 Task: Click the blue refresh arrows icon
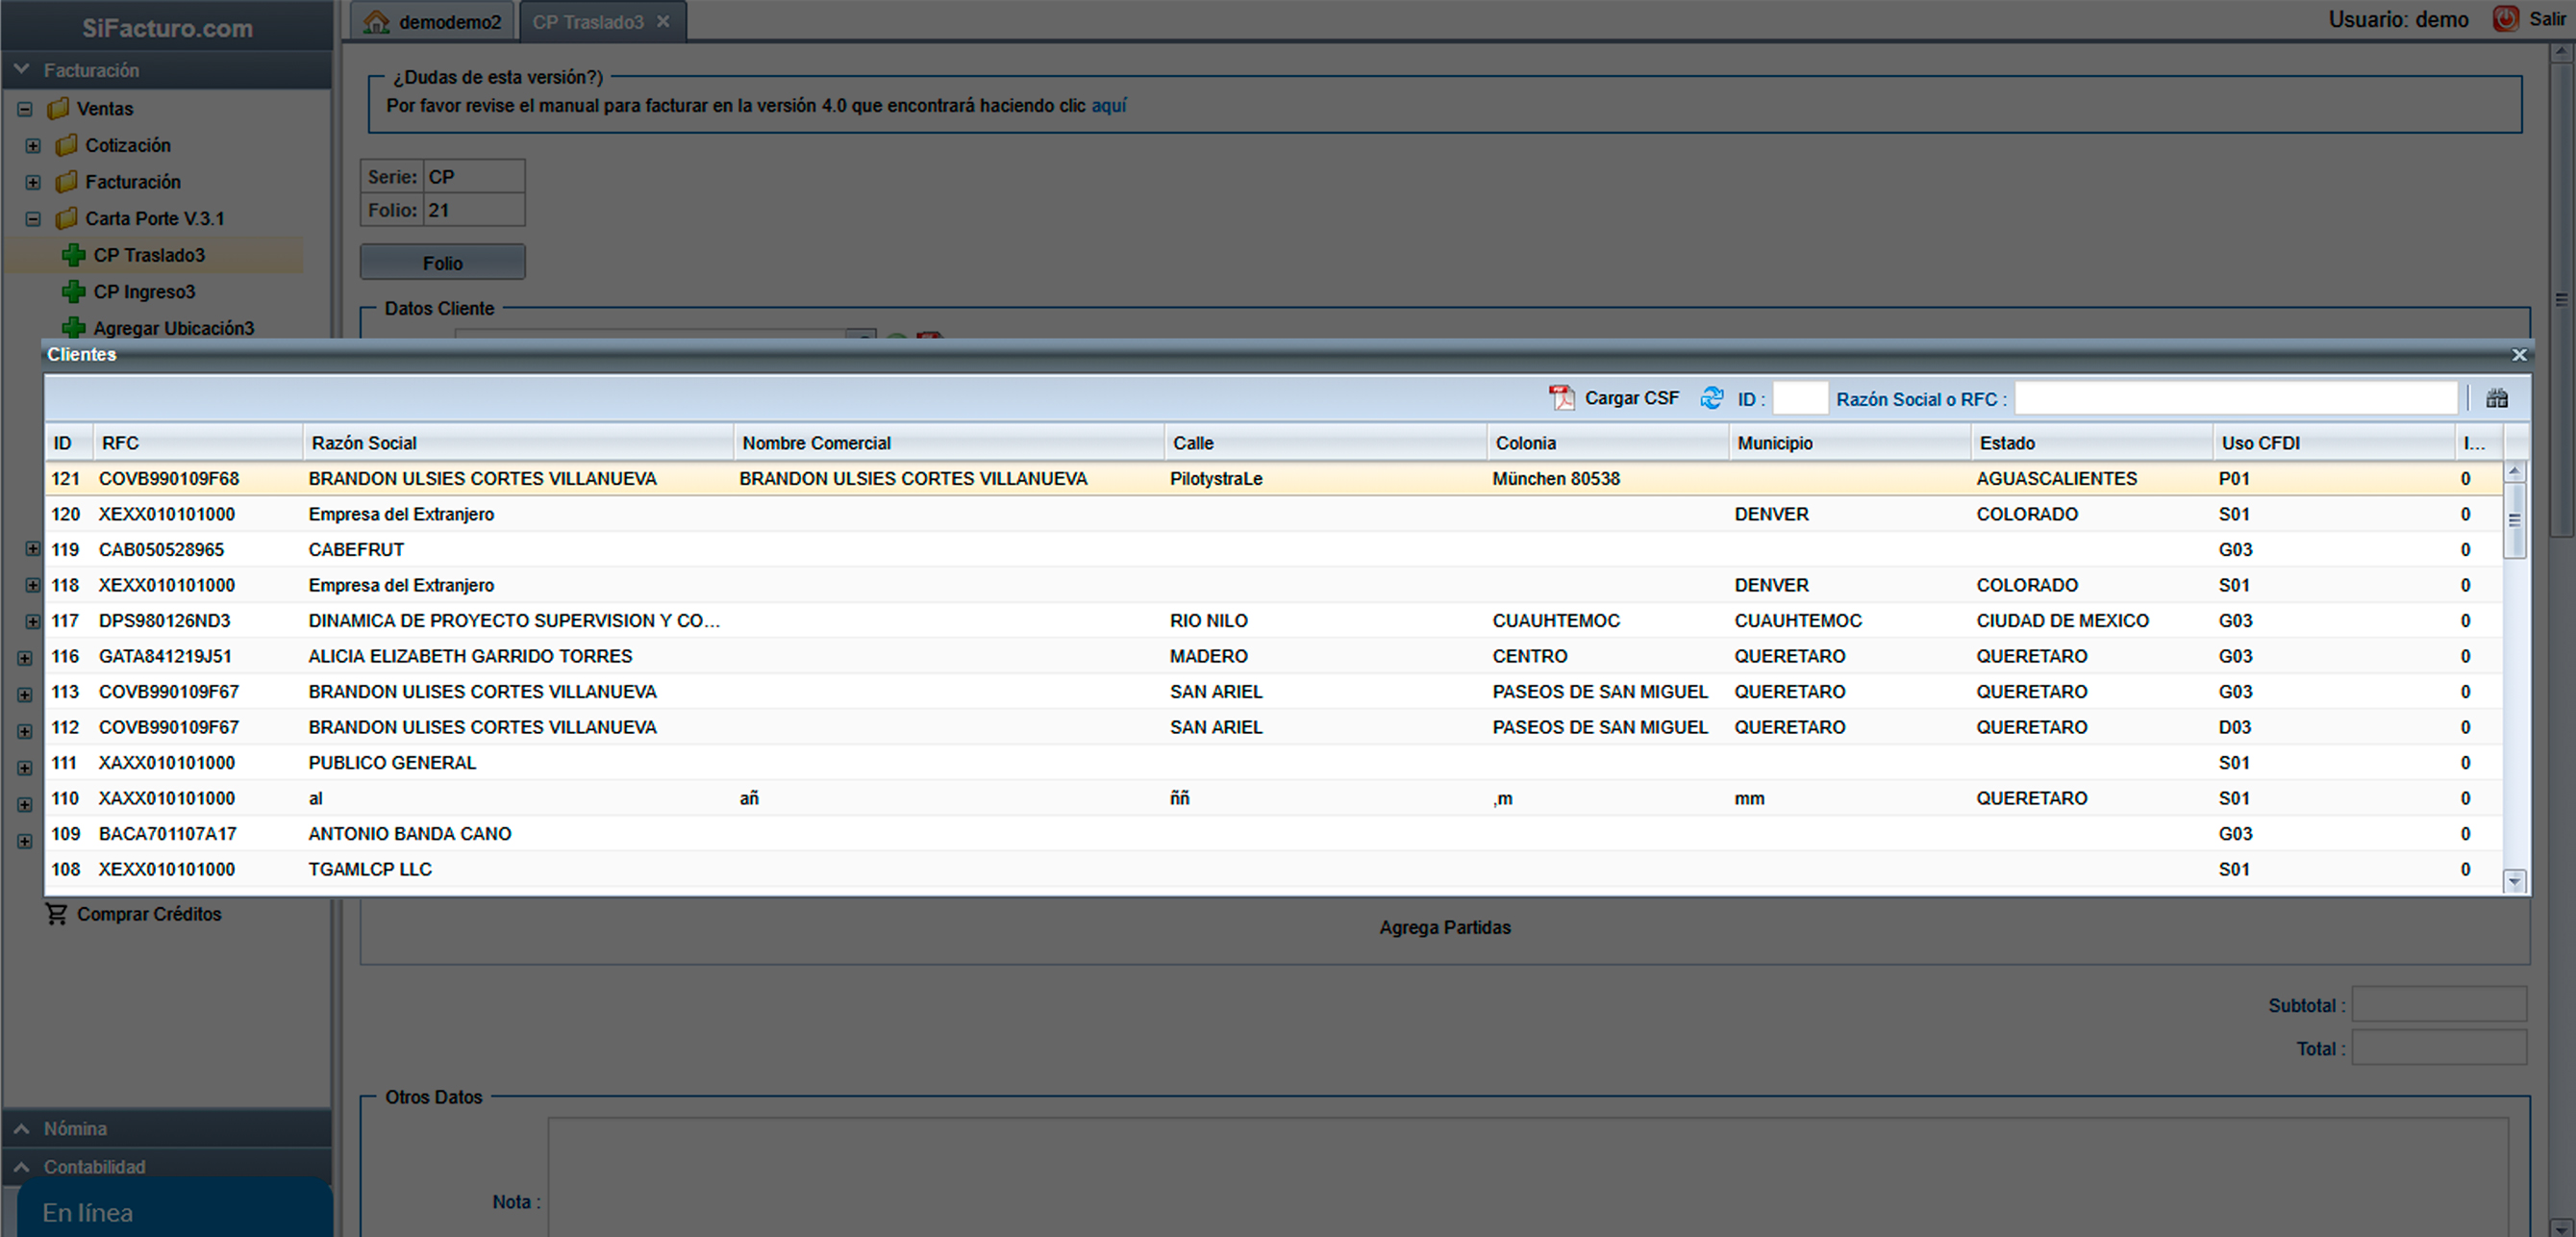coord(1711,398)
